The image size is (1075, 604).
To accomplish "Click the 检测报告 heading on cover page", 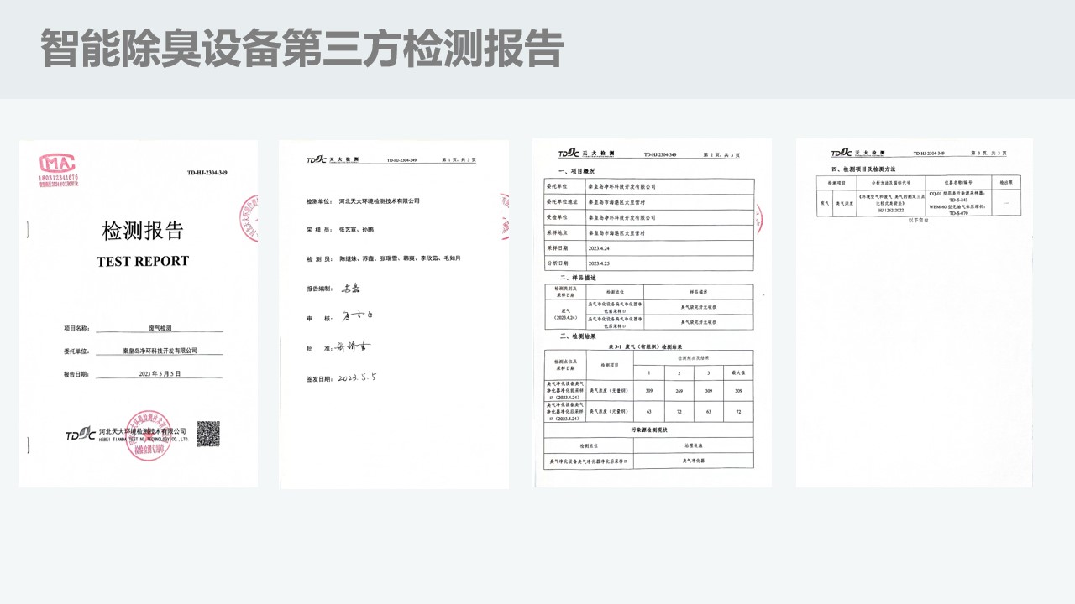I will (x=142, y=232).
